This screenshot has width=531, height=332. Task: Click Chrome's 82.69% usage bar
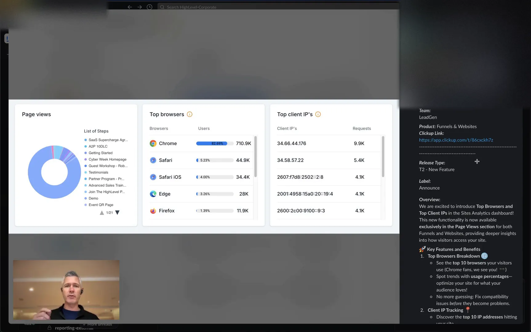(x=215, y=143)
